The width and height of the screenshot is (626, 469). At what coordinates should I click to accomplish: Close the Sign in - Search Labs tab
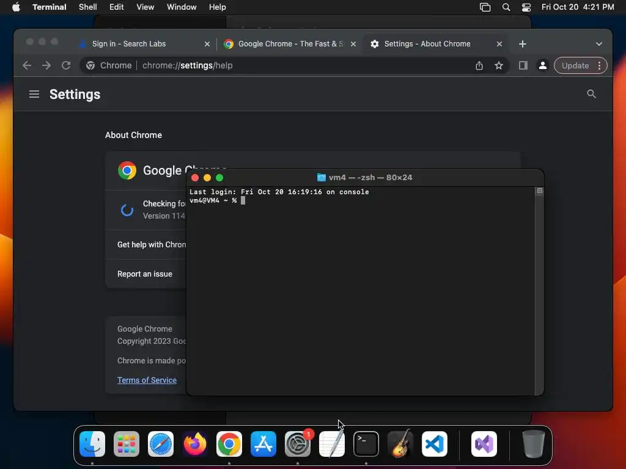pyautogui.click(x=207, y=44)
